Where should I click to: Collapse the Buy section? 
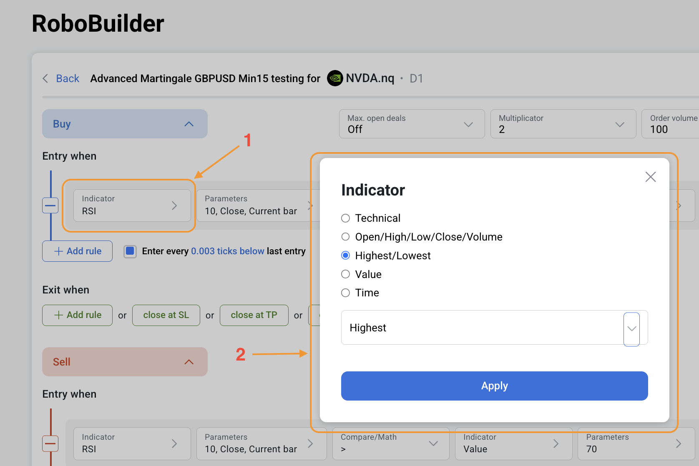click(125, 124)
